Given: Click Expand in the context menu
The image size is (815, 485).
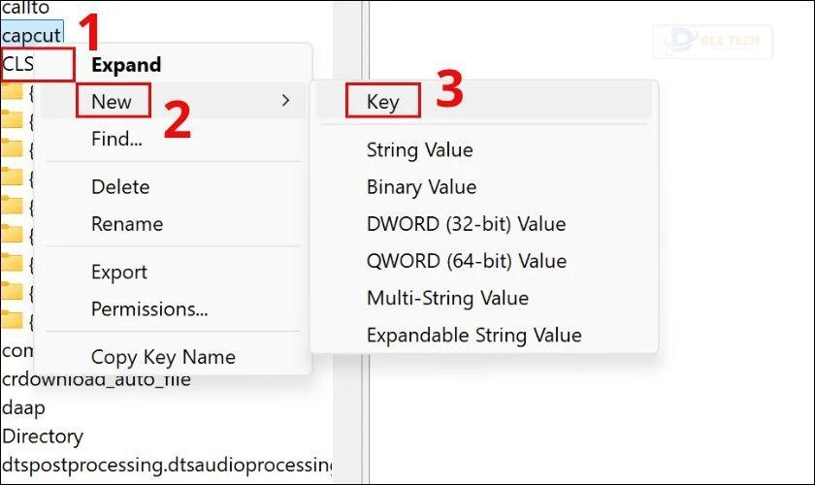Looking at the screenshot, I should click(x=126, y=65).
